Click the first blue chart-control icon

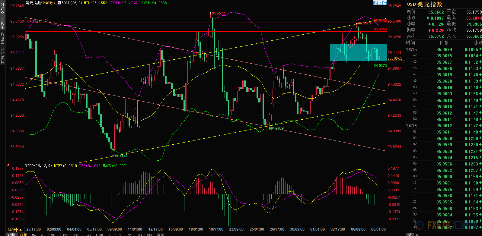[375, 3]
